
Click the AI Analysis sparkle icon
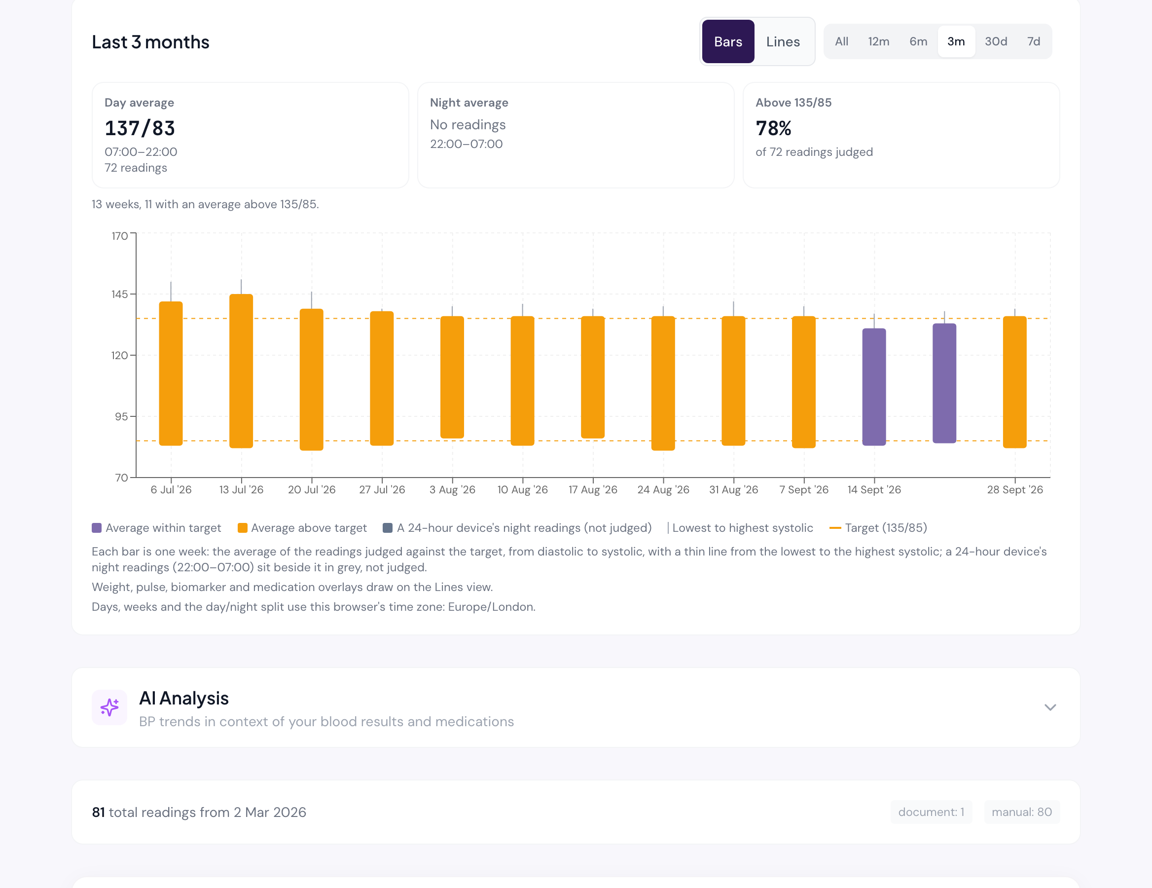coord(109,707)
